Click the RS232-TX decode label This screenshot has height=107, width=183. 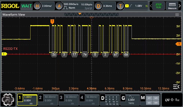10,49
